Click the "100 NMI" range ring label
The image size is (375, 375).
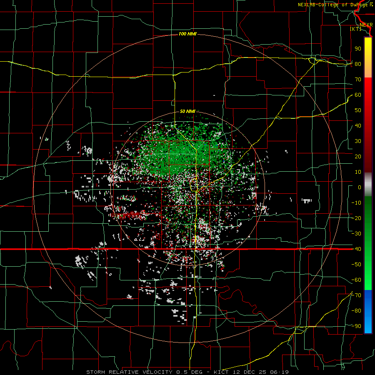pyautogui.click(x=188, y=34)
